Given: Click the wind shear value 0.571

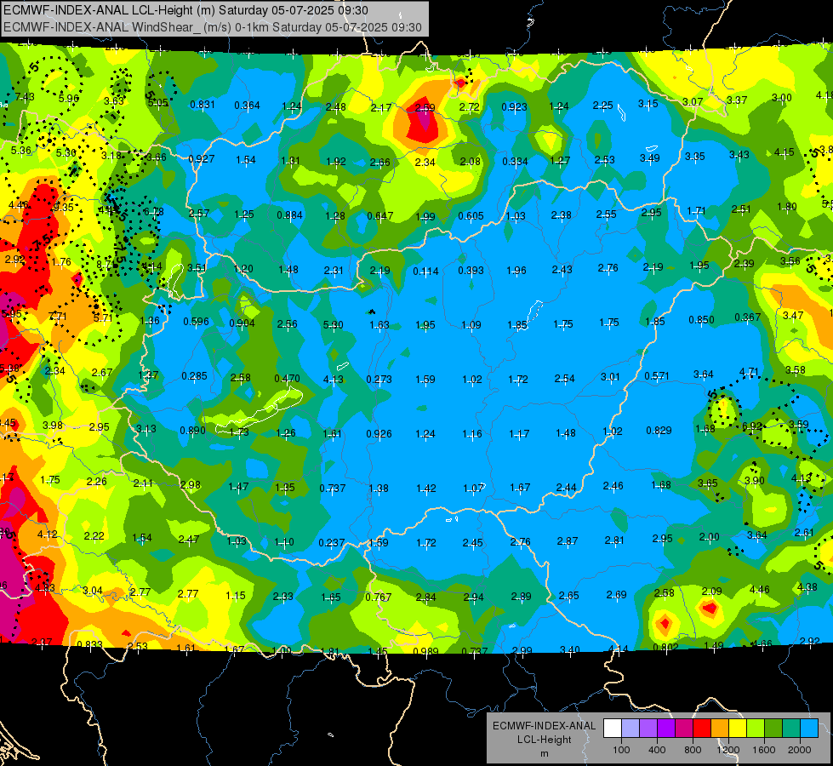Looking at the screenshot, I should (657, 376).
